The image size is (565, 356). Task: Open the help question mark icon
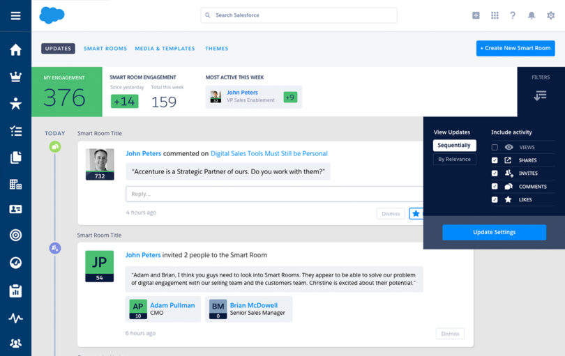point(513,15)
